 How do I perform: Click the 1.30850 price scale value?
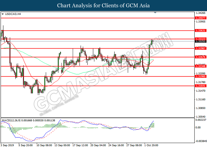pos(201,108)
